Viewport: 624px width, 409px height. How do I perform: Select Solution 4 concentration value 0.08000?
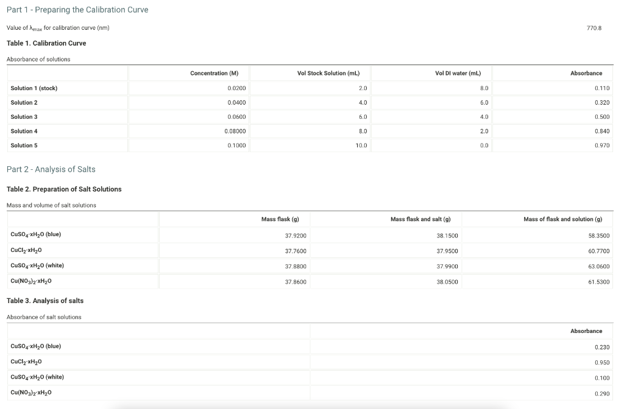click(x=235, y=131)
